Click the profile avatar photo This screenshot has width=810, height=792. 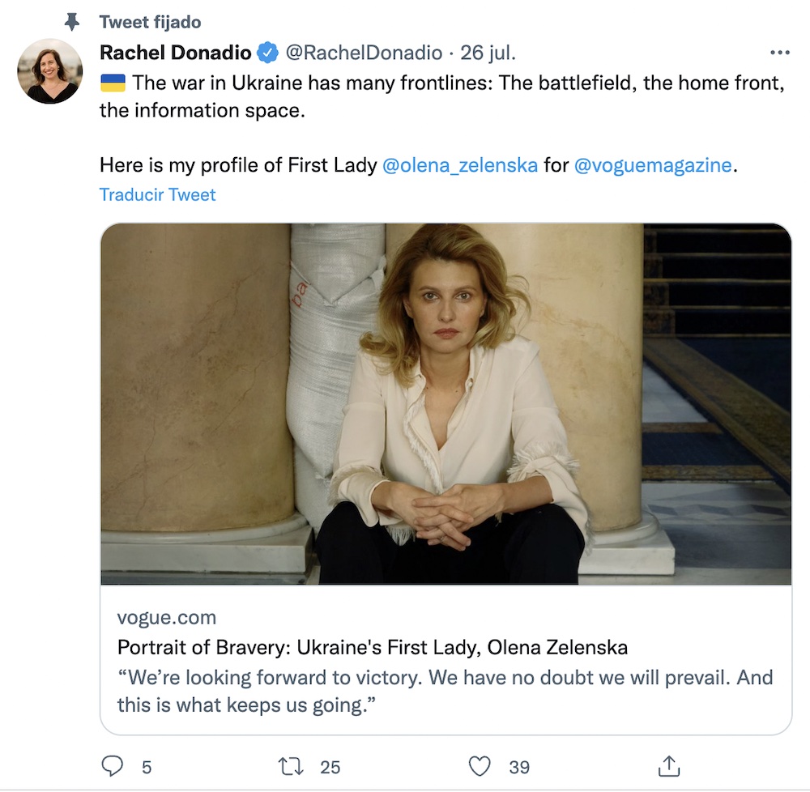point(50,71)
